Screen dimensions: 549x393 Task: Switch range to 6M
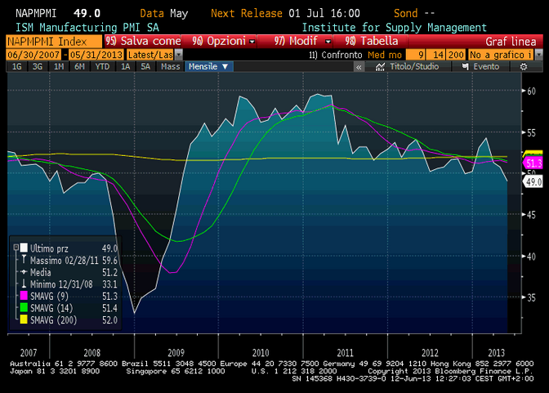79,66
